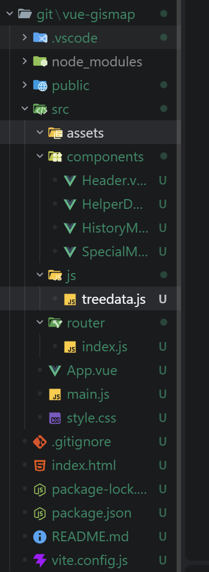Collapse the git\vue-gismap root chevron
Viewport: 209px width, 572px height.
click(x=10, y=14)
